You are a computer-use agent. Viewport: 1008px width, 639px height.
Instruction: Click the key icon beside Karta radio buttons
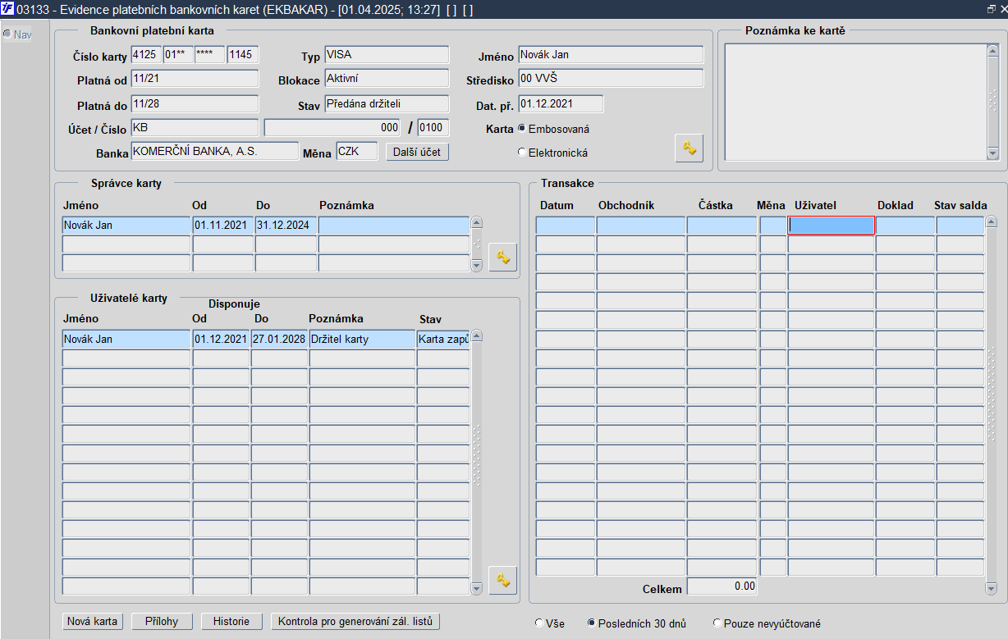click(690, 148)
